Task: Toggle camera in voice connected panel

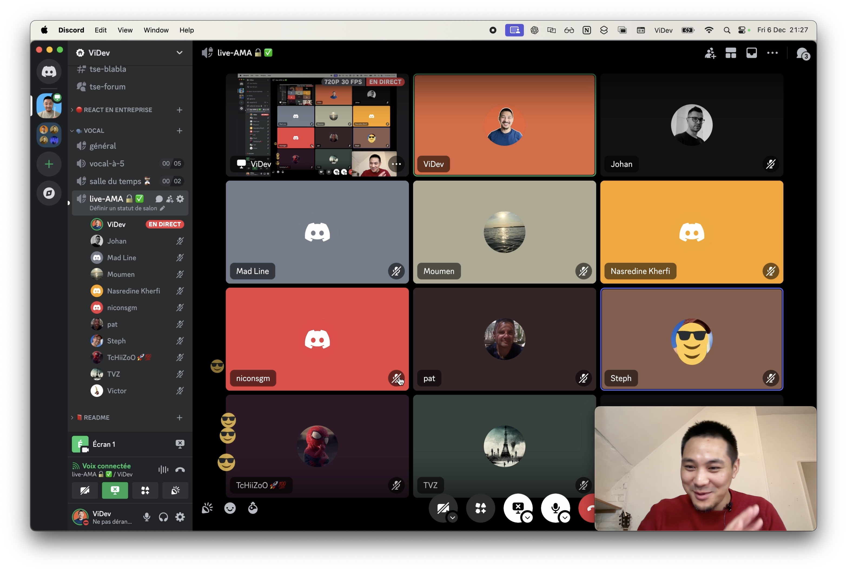Action: pyautogui.click(x=85, y=490)
